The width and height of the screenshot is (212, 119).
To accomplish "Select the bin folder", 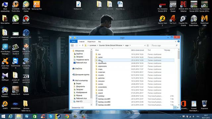I will coord(99,54).
